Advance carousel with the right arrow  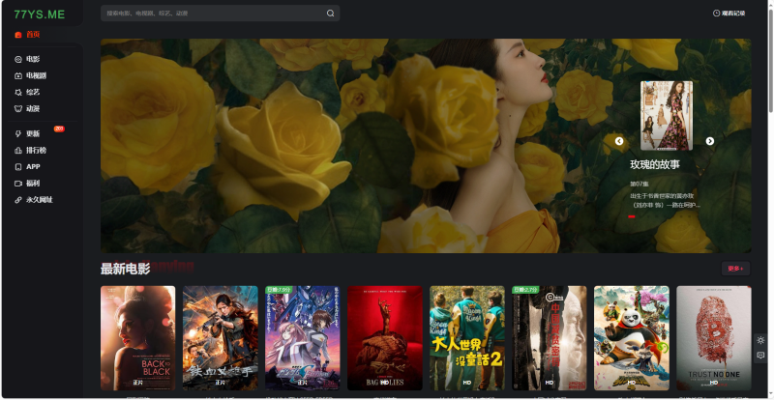[x=709, y=141]
